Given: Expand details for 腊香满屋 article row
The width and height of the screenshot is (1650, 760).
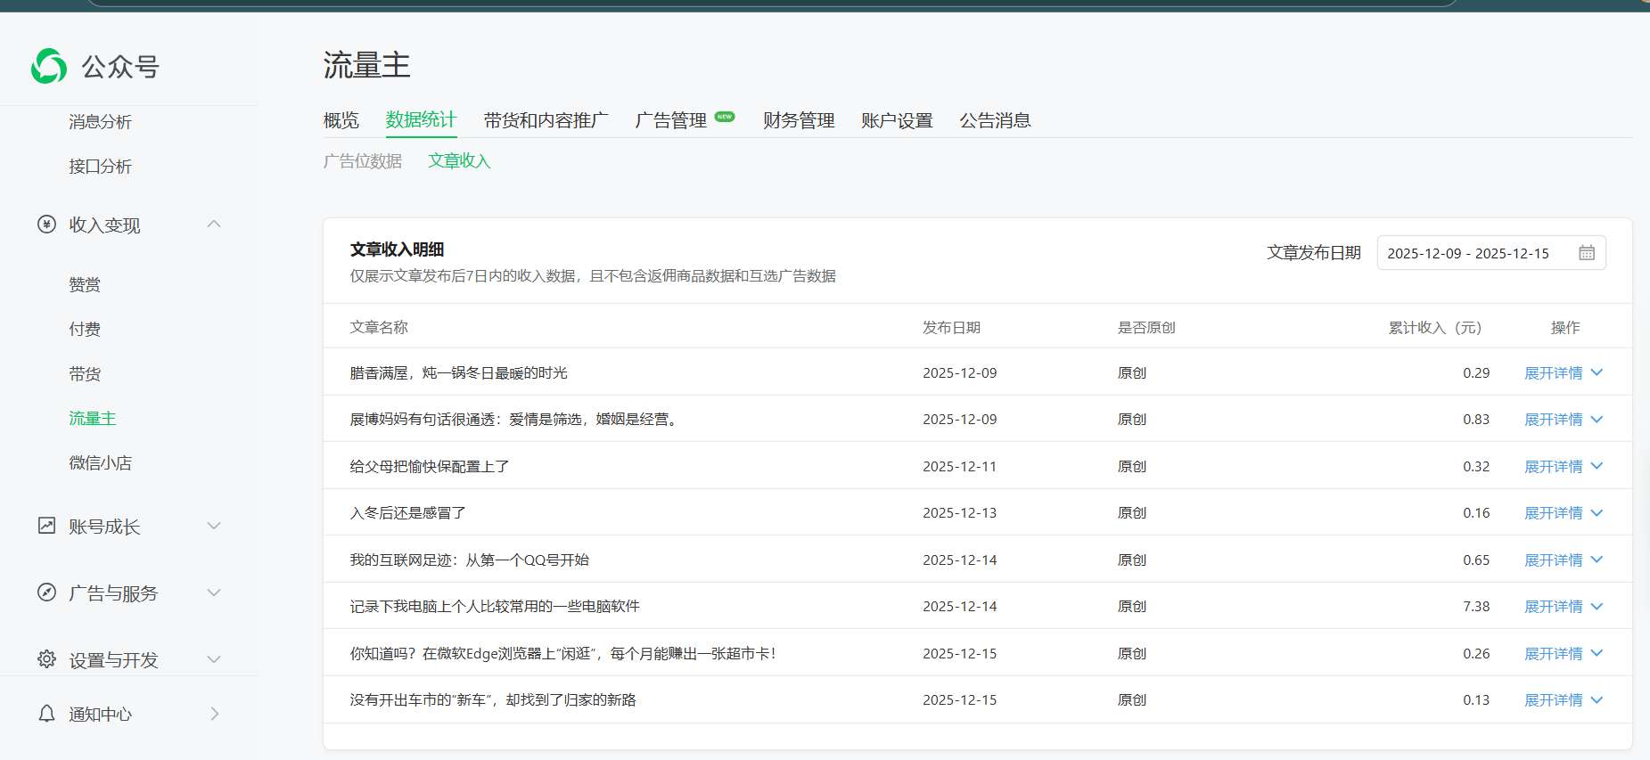Looking at the screenshot, I should click(x=1563, y=373).
